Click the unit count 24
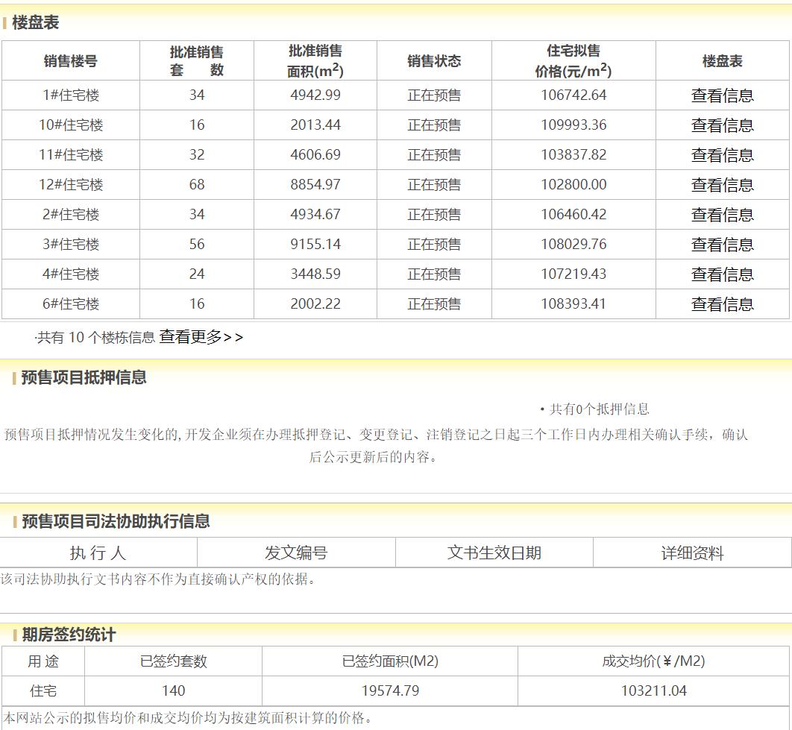The width and height of the screenshot is (792, 730). pyautogui.click(x=196, y=274)
